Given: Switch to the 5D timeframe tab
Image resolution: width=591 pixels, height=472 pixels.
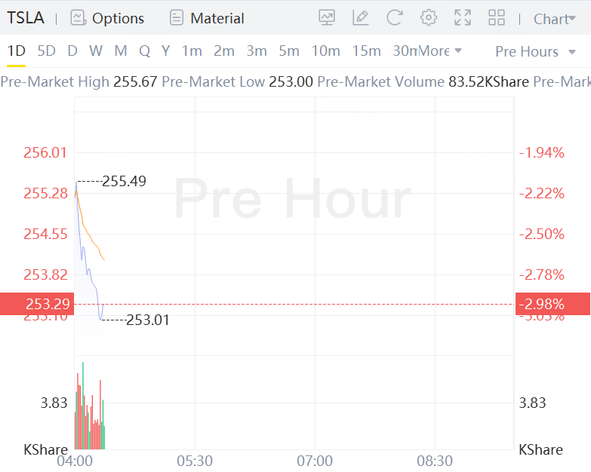Looking at the screenshot, I should (x=47, y=51).
